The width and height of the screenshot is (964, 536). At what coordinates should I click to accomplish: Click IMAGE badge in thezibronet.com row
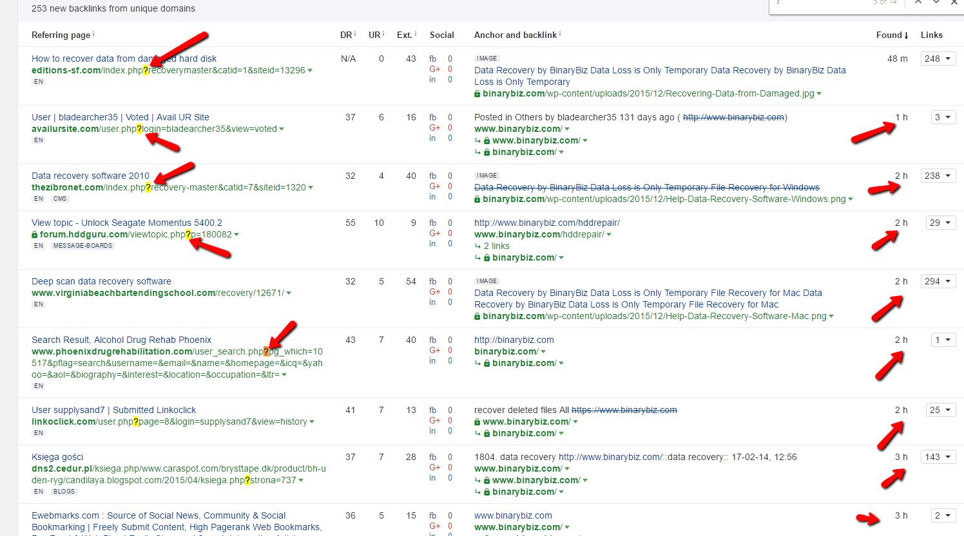487,176
